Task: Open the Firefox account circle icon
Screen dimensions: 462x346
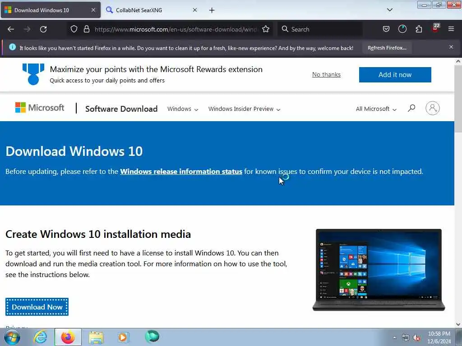Action: (x=402, y=29)
